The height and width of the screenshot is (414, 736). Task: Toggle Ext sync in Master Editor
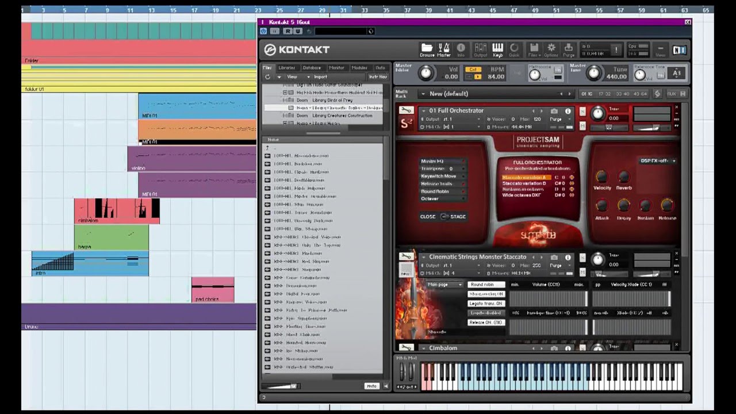coord(473,70)
